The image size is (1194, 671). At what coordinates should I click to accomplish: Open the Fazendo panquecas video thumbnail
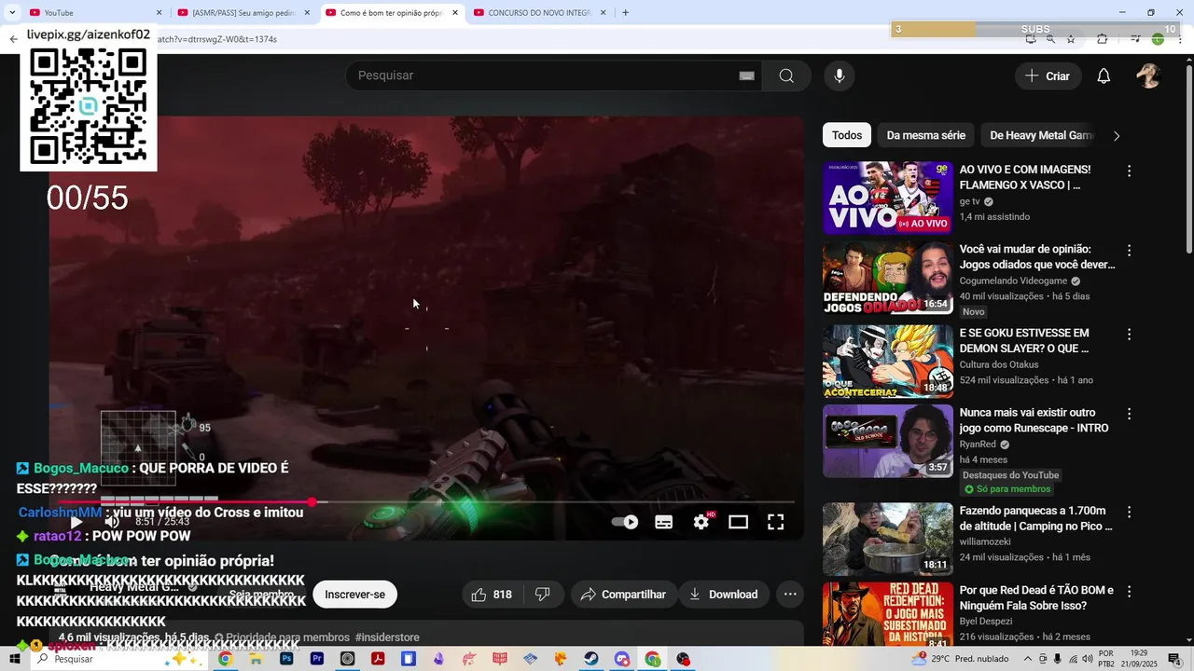pyautogui.click(x=888, y=539)
